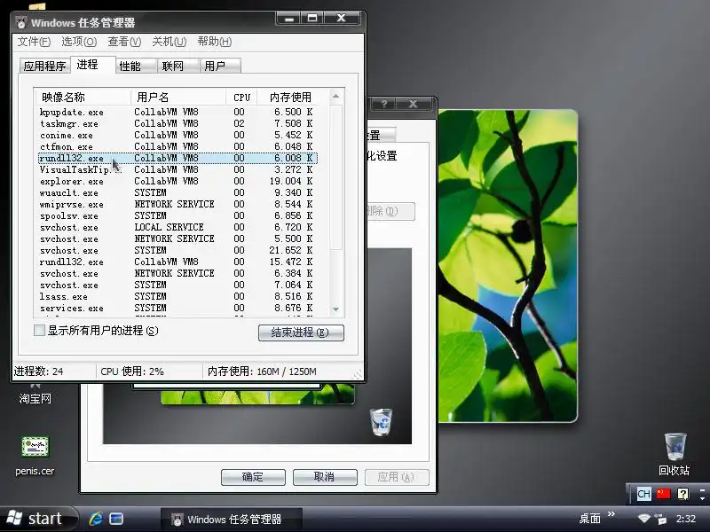The height and width of the screenshot is (532, 710).
Task: Click the dialog's help question mark button
Action: [383, 104]
